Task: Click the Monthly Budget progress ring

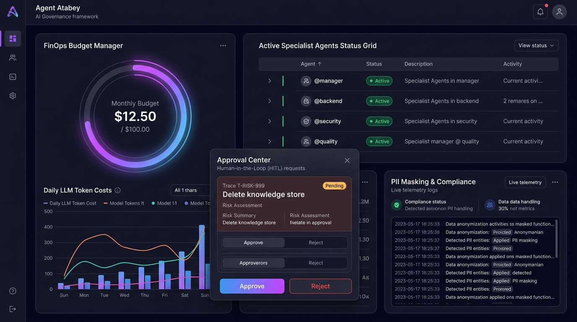Action: 135,116
